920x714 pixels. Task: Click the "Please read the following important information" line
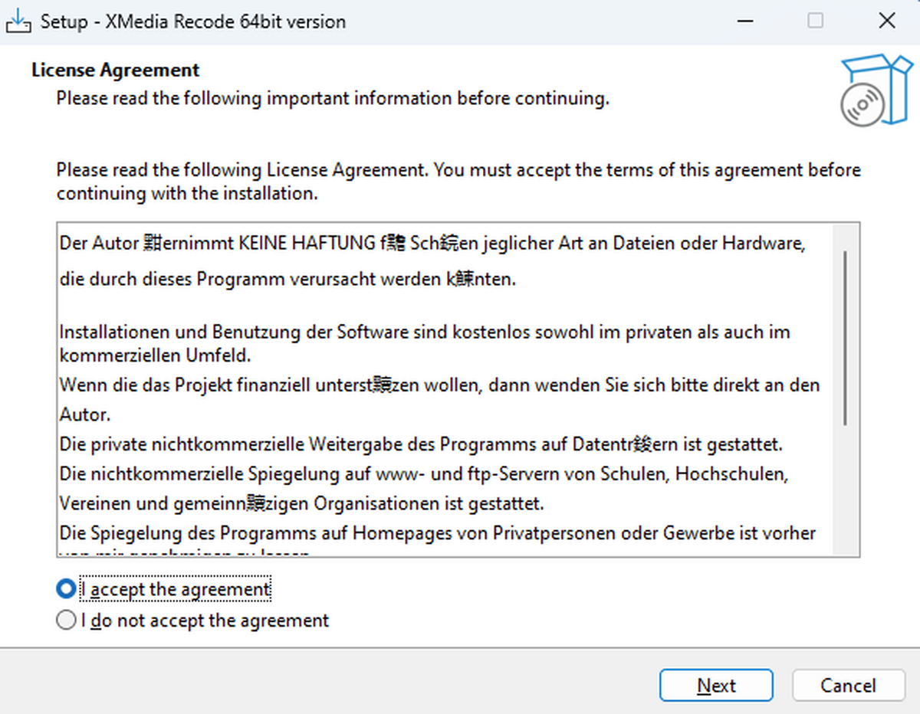333,99
